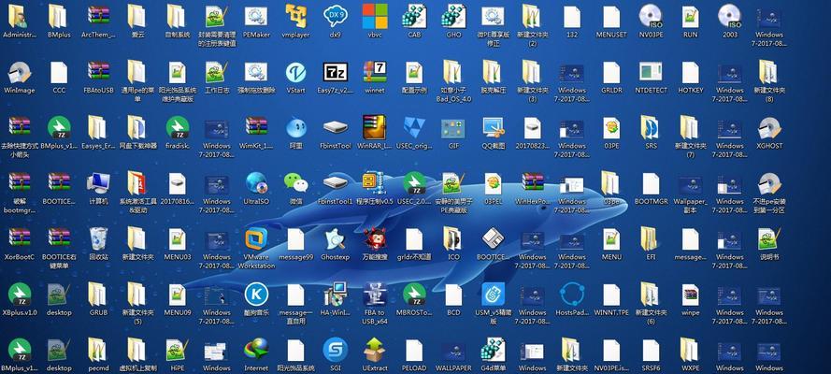Select the label "WINNT.TPE"
The image size is (831, 374).
coord(611,312)
